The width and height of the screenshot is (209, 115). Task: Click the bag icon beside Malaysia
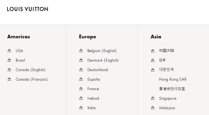[153, 108]
